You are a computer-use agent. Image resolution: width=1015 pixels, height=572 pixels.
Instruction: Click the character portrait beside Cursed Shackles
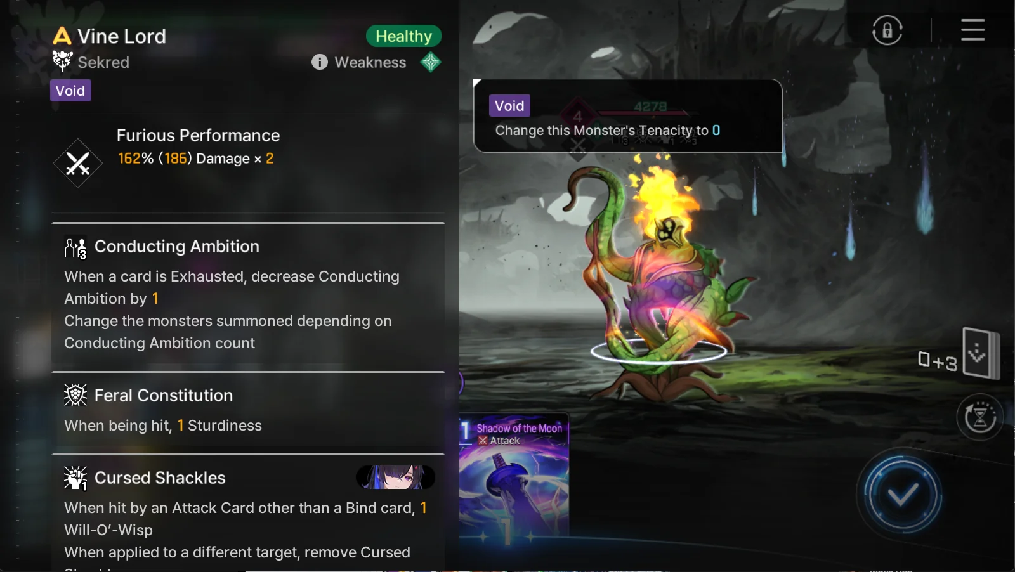click(396, 477)
